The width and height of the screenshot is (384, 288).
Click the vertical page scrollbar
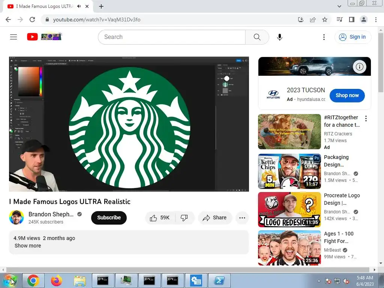(381, 63)
